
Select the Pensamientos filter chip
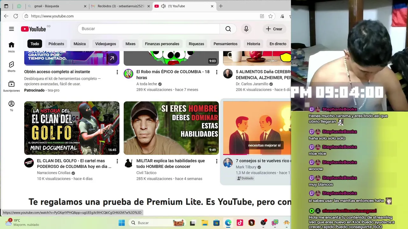(225, 44)
